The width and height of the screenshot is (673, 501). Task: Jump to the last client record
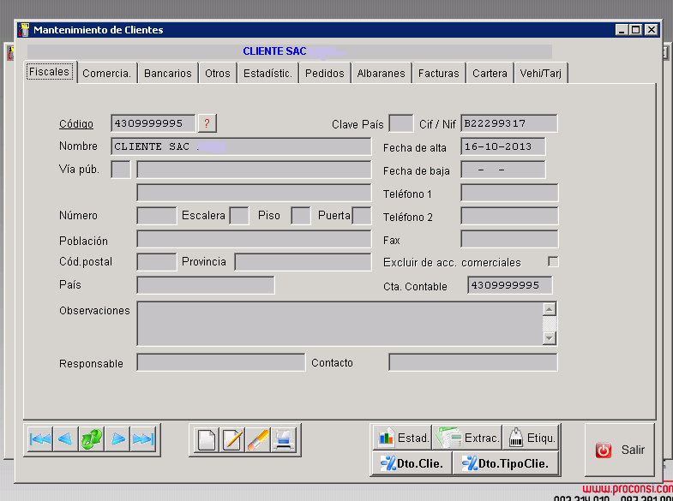click(143, 439)
